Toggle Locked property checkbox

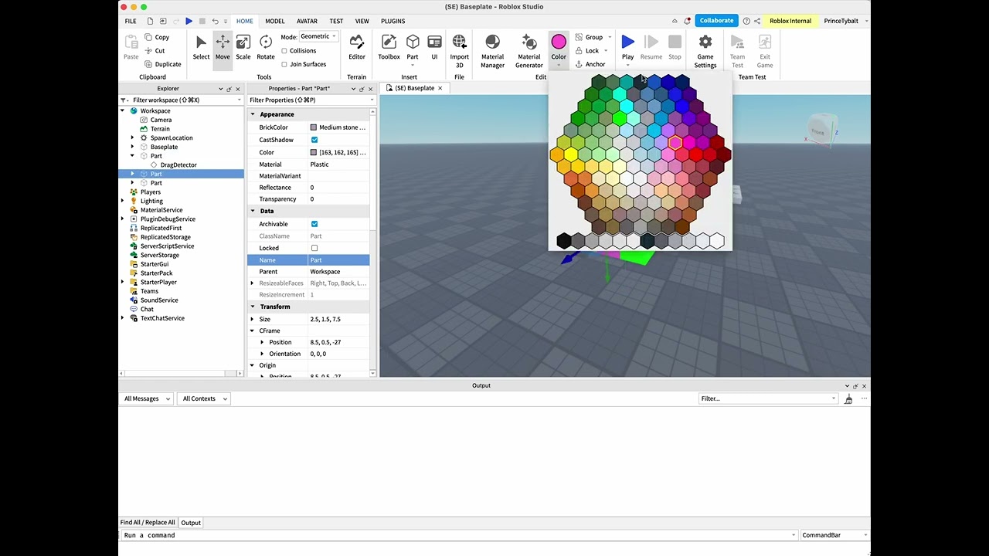pos(314,248)
